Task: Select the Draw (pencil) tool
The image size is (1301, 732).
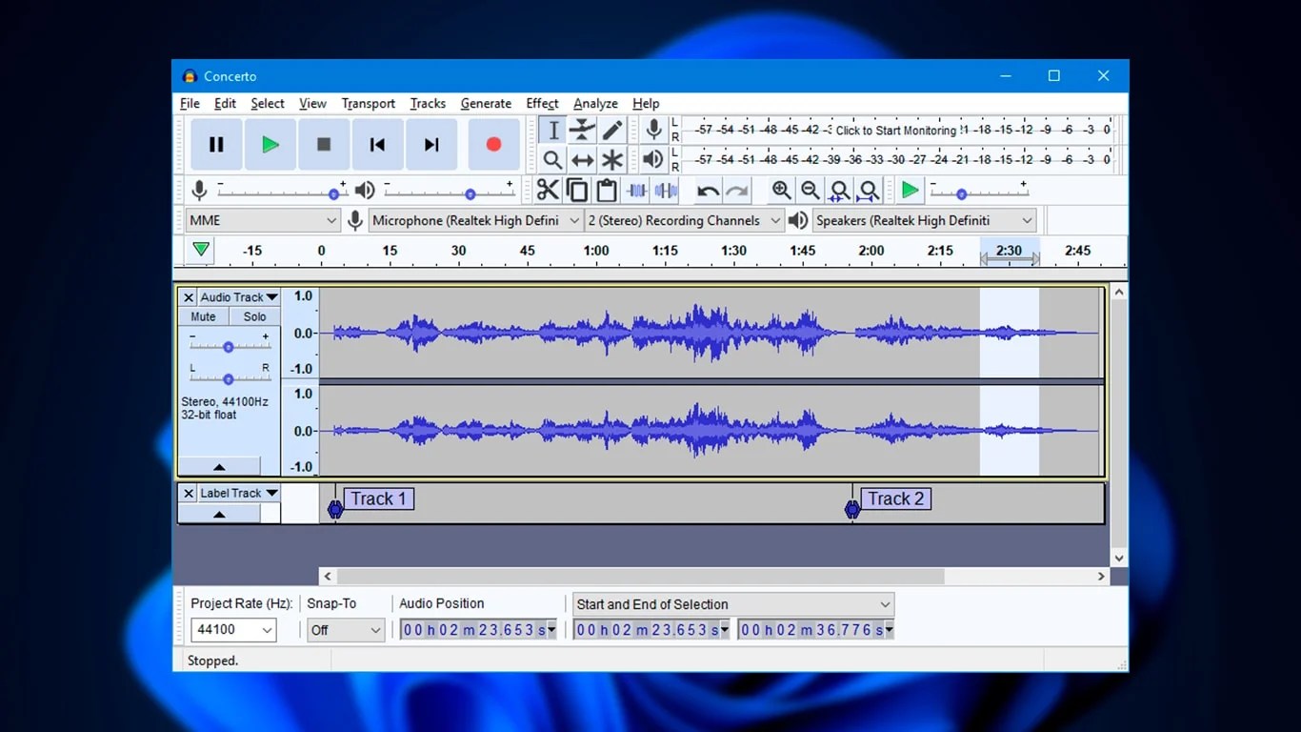Action: click(611, 131)
